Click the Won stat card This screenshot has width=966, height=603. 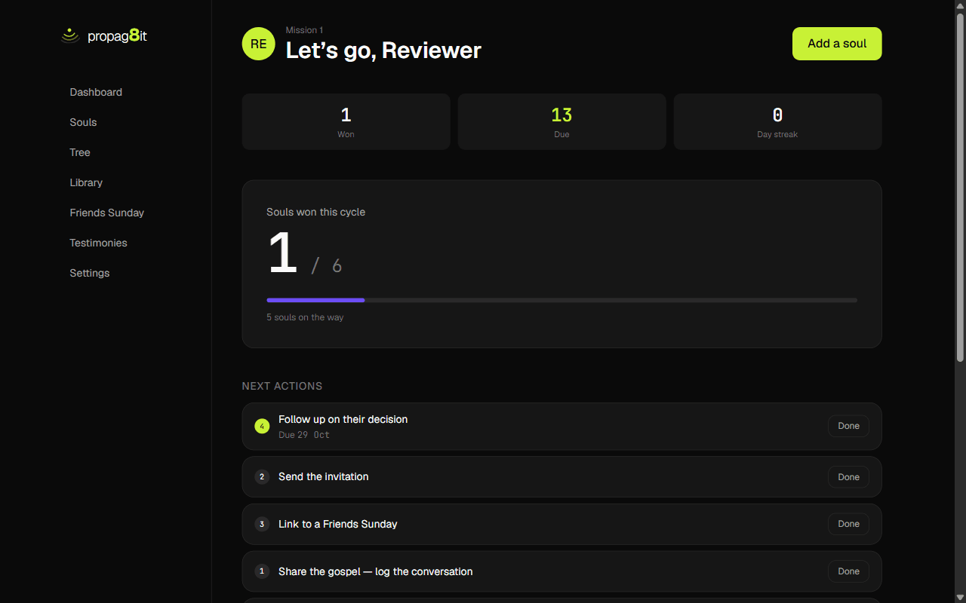pos(346,121)
